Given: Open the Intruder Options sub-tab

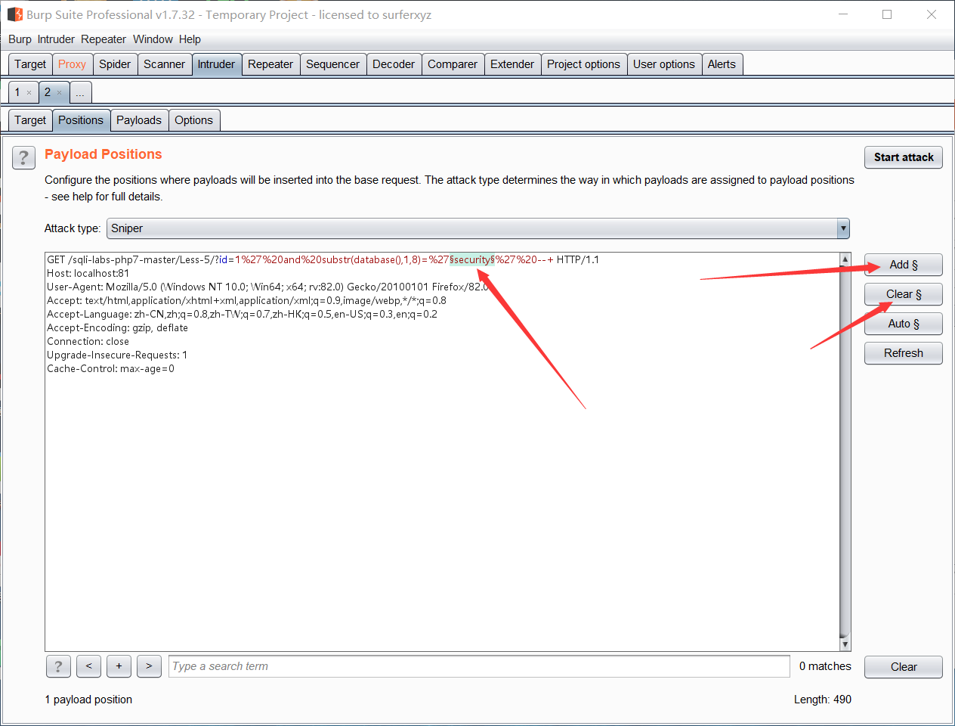Looking at the screenshot, I should (x=194, y=120).
